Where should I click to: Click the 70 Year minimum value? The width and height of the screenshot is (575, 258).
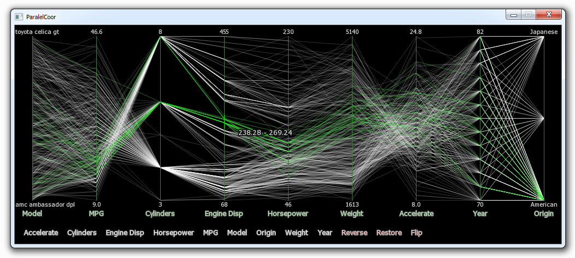click(x=480, y=204)
